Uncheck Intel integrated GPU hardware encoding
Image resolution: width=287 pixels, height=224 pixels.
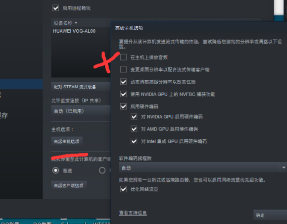tap(134, 141)
